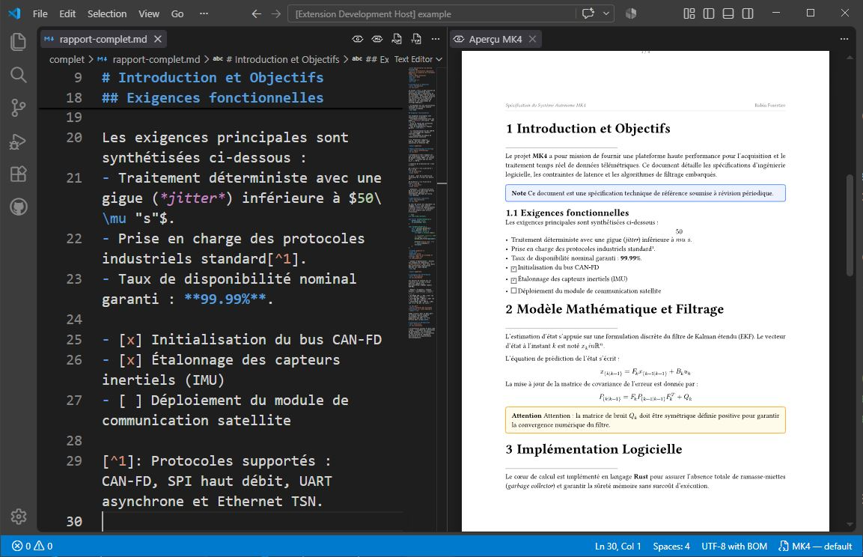Image resolution: width=863 pixels, height=557 pixels.
Task: Click the editor's overview ruler scrollbar thumb
Action: [442, 183]
